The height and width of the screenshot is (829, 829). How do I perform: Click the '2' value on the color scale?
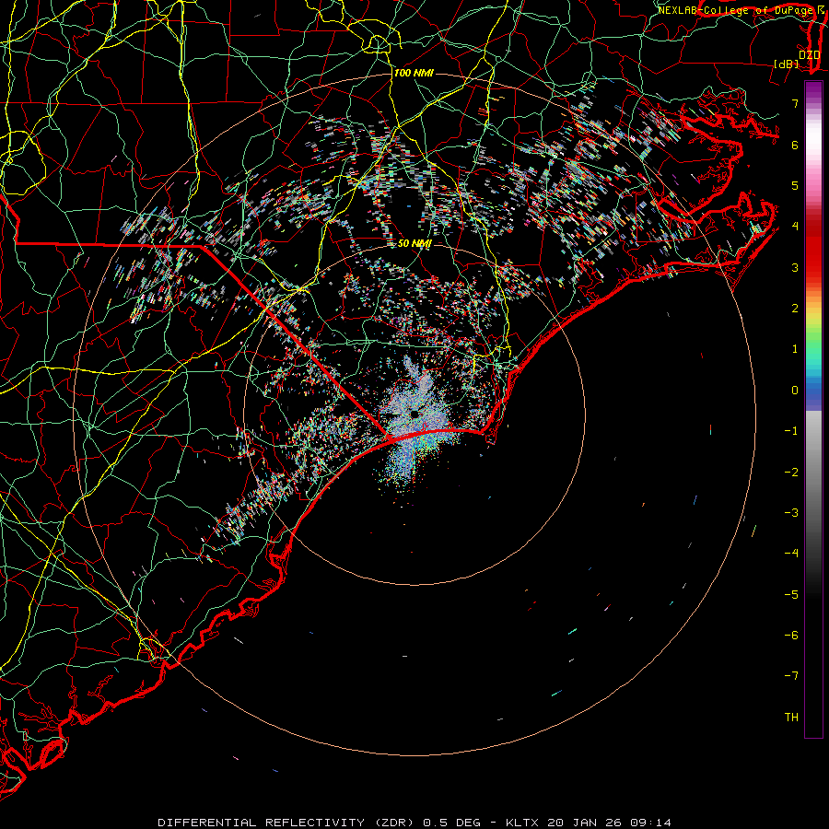coord(795,309)
